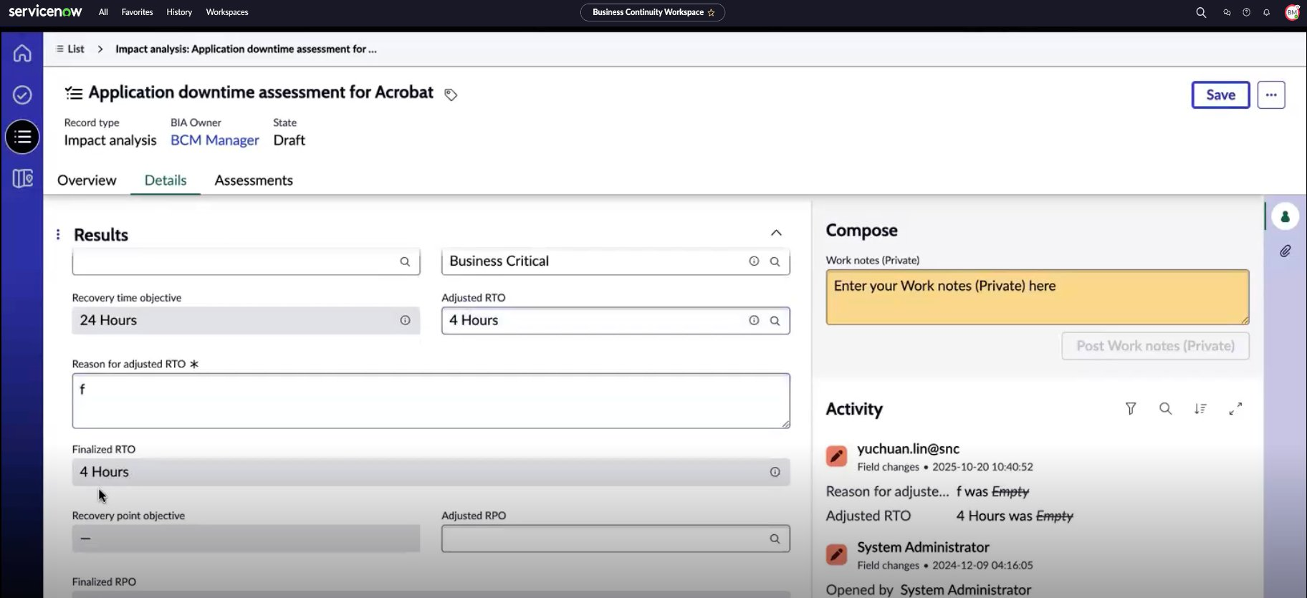Click info icon in Adjusted RTO field
Screen dimensions: 1307x598
pos(754,320)
